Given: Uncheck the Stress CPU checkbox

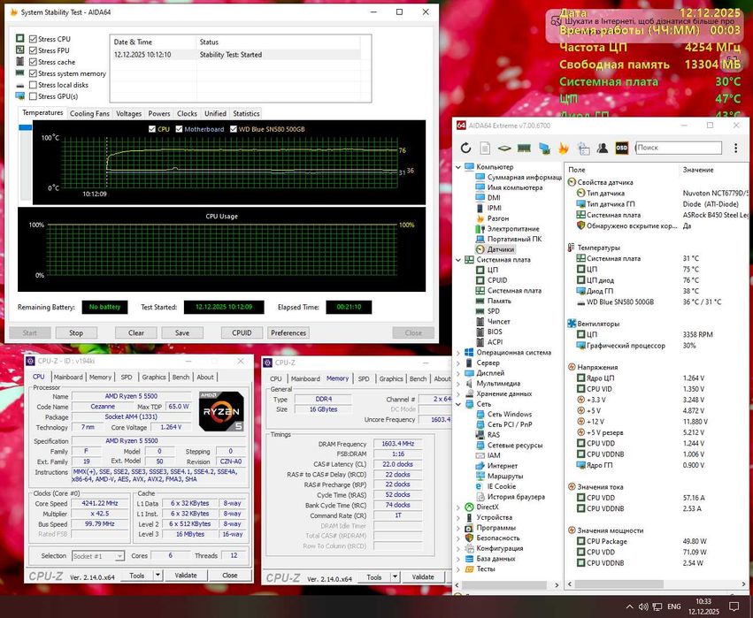Looking at the screenshot, I should [33, 39].
